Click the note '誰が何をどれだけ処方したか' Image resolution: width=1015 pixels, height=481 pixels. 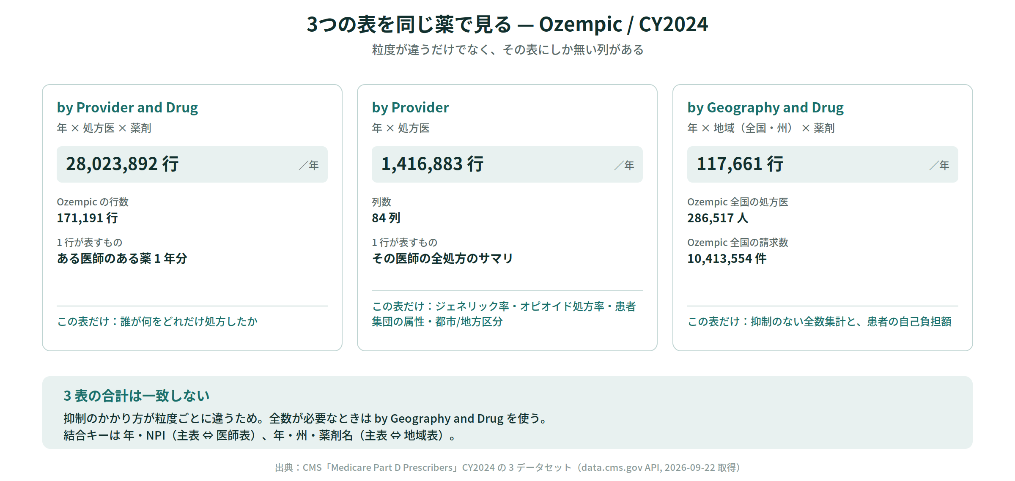pyautogui.click(x=189, y=322)
